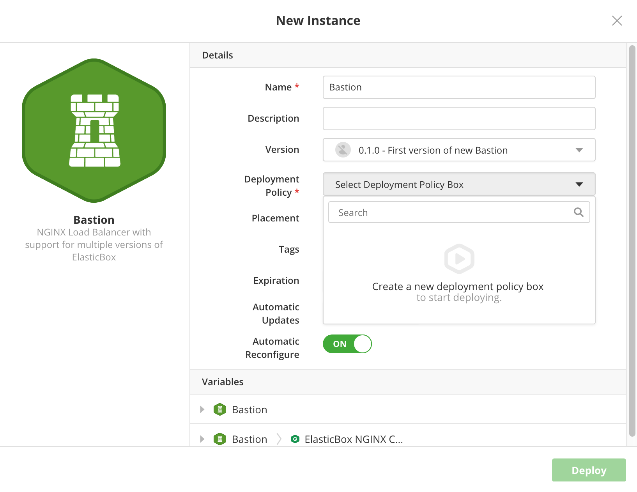Viewport: 637px width, 492px height.
Task: Click the dialog's vertical scrollbar
Action: point(632,241)
